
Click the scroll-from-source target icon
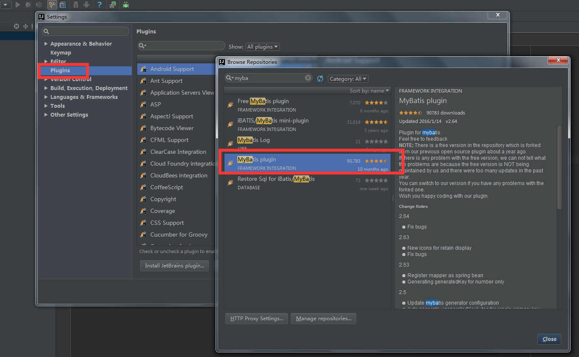17,26
